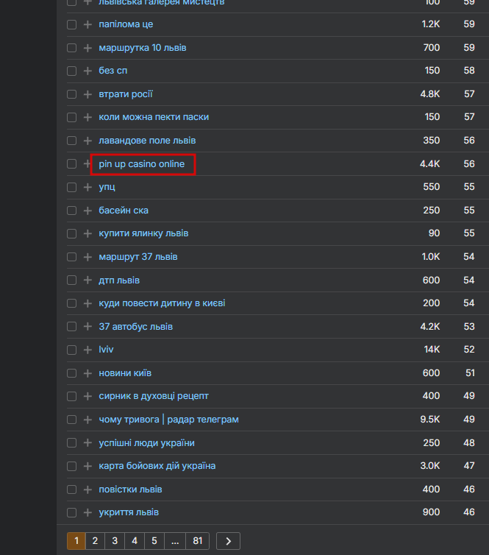489x555 pixels.
Task: Open keyword карта бойових дій україна
Action: click(x=157, y=466)
